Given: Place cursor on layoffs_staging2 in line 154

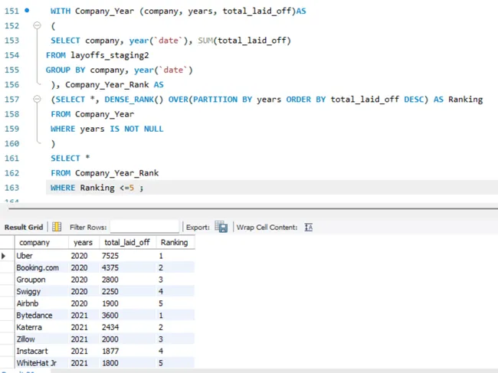Looking at the screenshot, I should click(110, 55).
